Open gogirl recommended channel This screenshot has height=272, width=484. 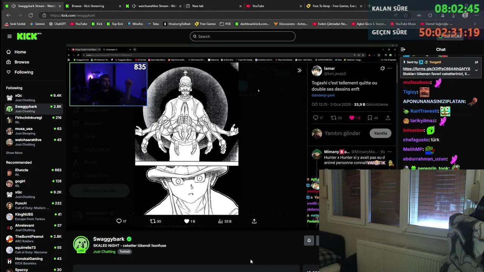coord(34,183)
